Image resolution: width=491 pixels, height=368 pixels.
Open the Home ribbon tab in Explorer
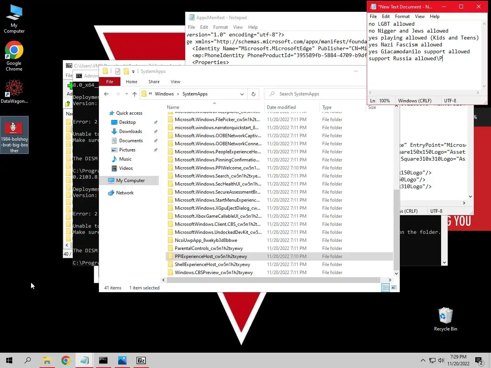[x=132, y=82]
